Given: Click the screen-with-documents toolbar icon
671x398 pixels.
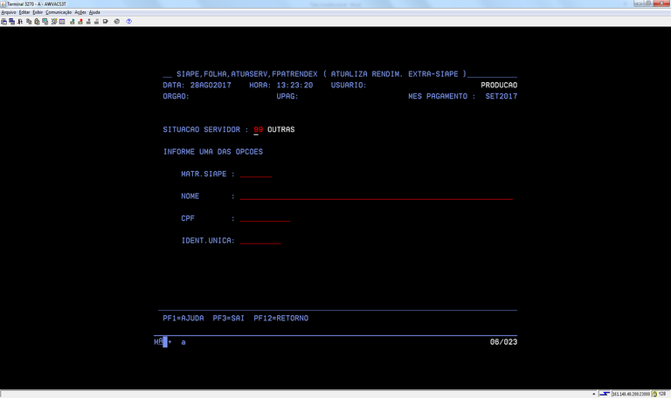Looking at the screenshot, I should [x=45, y=21].
